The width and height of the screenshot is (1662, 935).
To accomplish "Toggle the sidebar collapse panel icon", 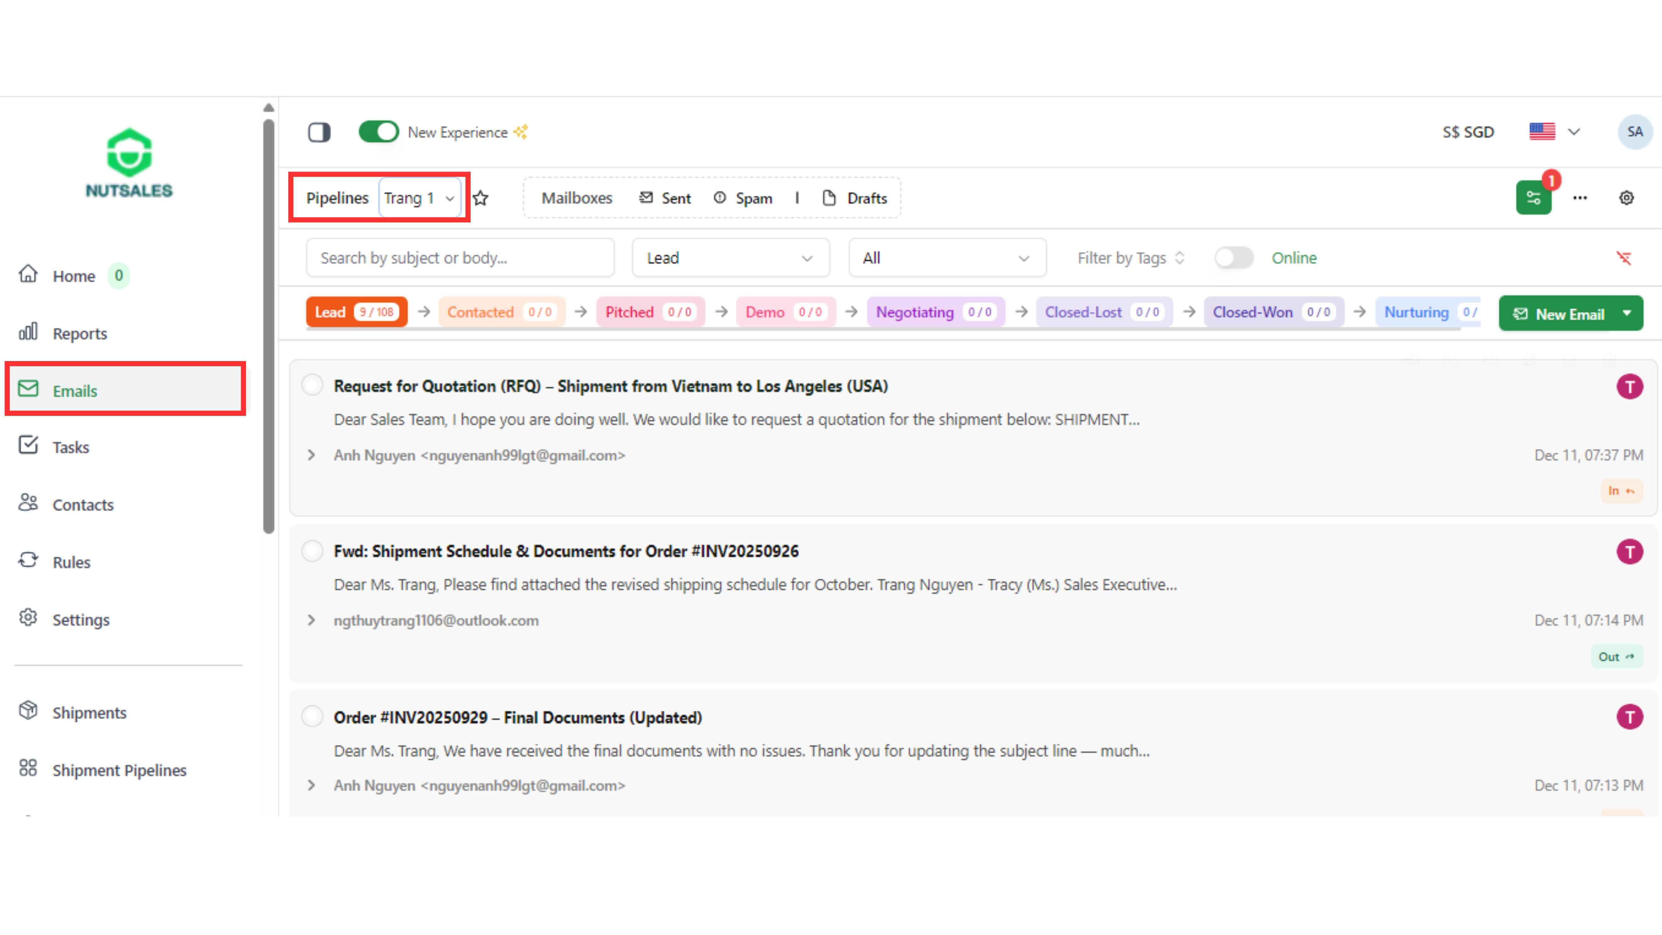I will [x=319, y=132].
